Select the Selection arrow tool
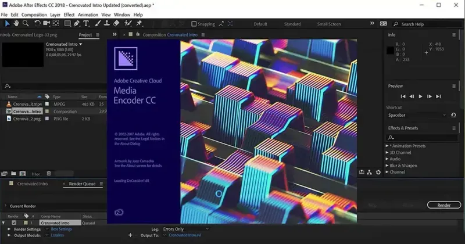The width and height of the screenshot is (465, 244). pos(7,23)
